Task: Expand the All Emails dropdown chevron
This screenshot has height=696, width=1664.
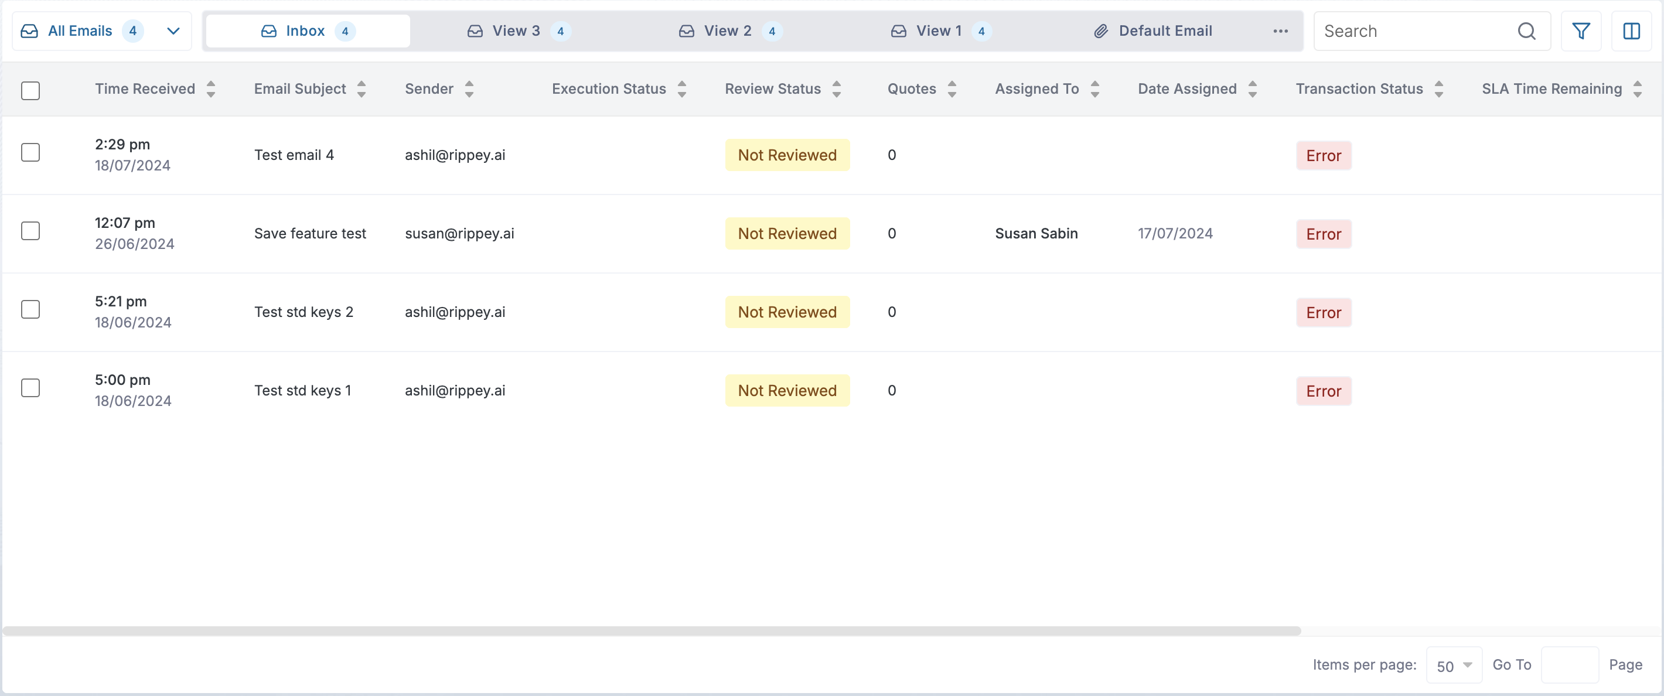Action: coord(172,31)
